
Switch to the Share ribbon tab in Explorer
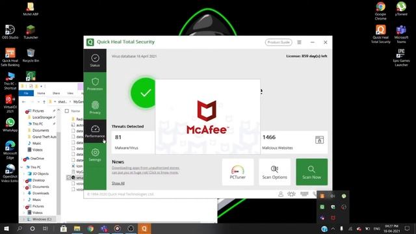tap(56, 93)
